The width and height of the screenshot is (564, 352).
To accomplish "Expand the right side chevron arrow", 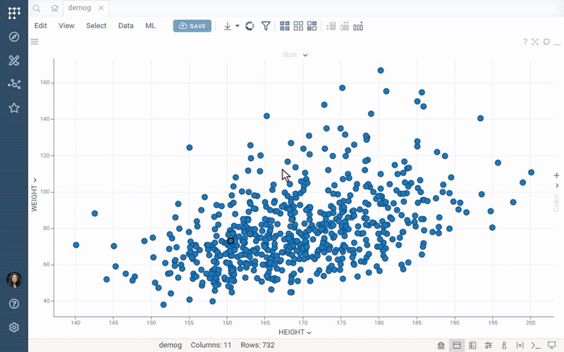I will pyautogui.click(x=557, y=186).
